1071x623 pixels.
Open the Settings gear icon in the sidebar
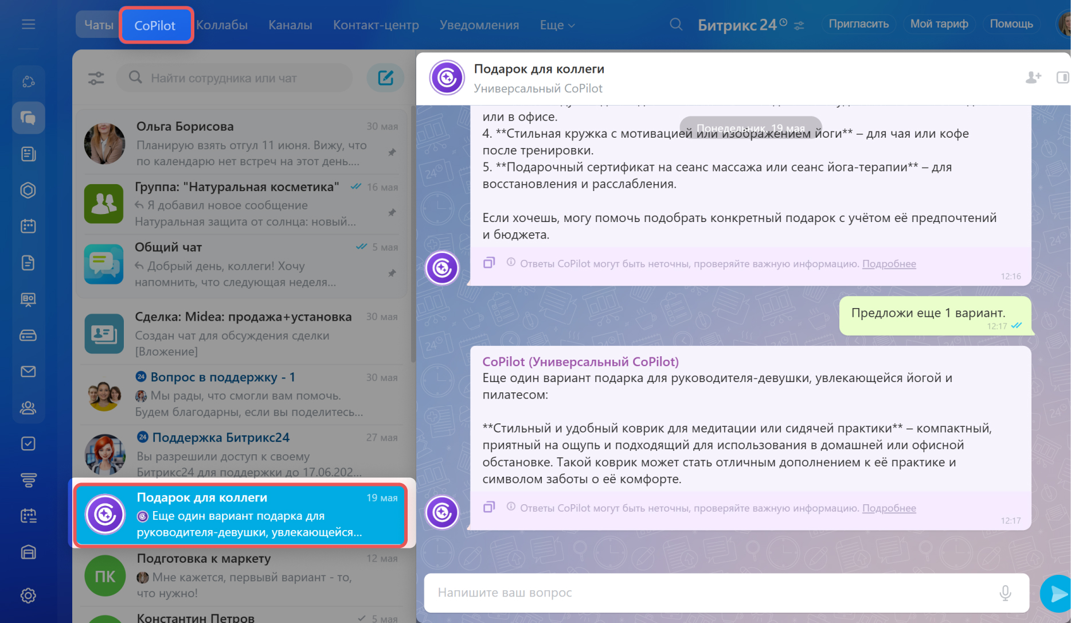[28, 595]
